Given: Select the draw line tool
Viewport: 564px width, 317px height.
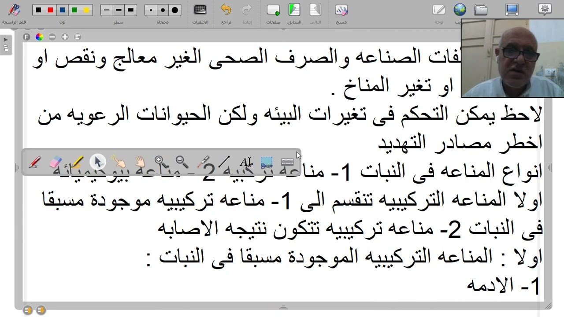Looking at the screenshot, I should pyautogui.click(x=224, y=162).
